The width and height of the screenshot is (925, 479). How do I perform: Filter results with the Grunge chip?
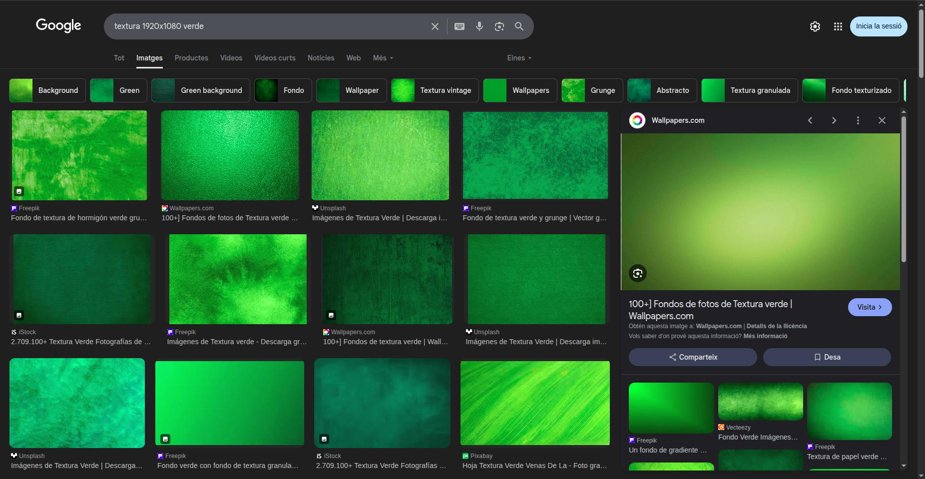pos(592,90)
